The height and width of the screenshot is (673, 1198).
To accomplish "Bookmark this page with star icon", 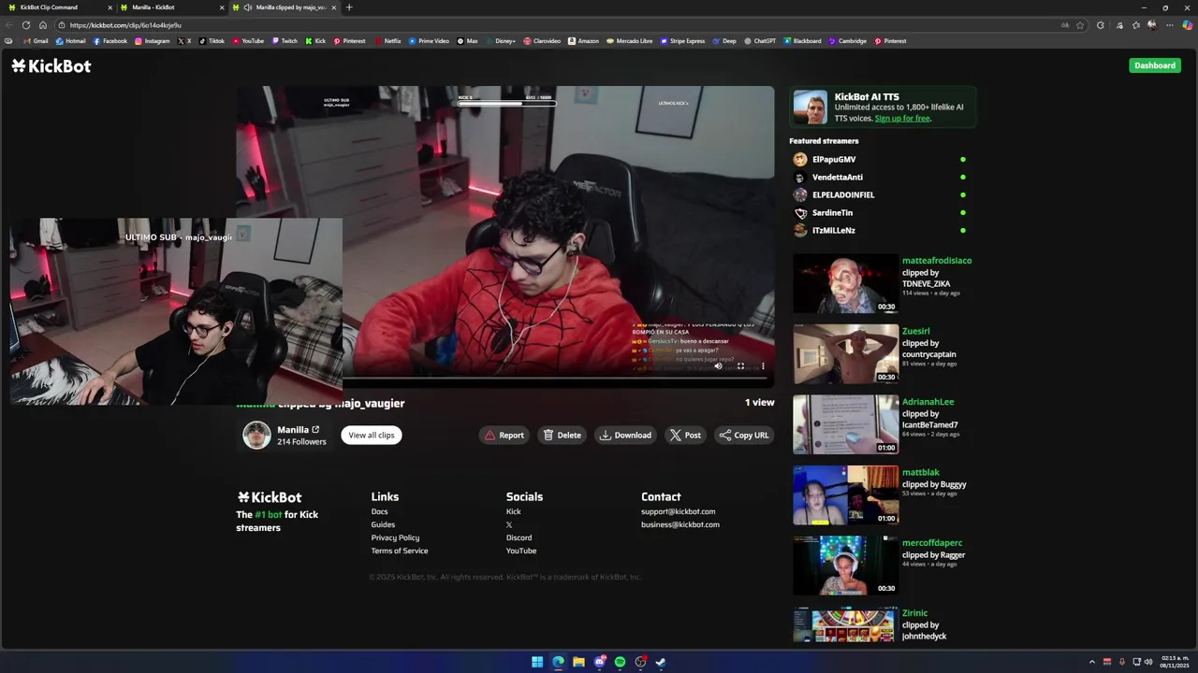I will click(1079, 25).
